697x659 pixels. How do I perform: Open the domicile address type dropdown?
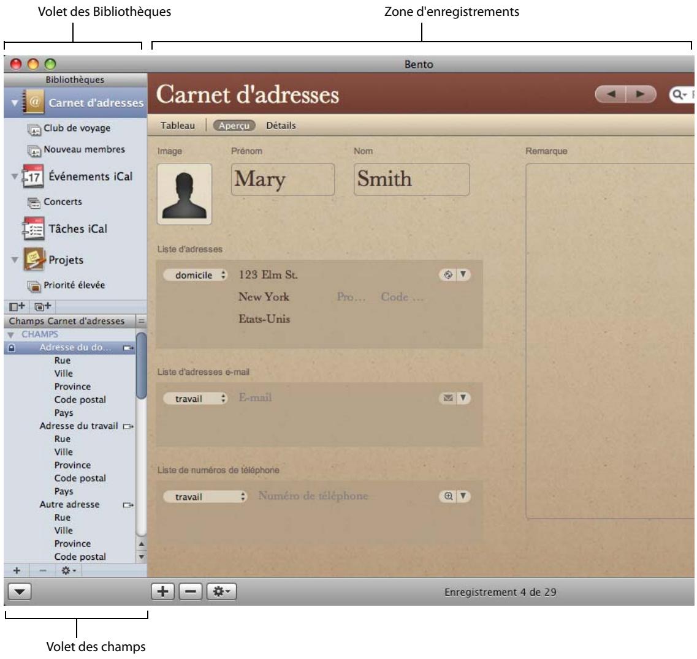196,276
